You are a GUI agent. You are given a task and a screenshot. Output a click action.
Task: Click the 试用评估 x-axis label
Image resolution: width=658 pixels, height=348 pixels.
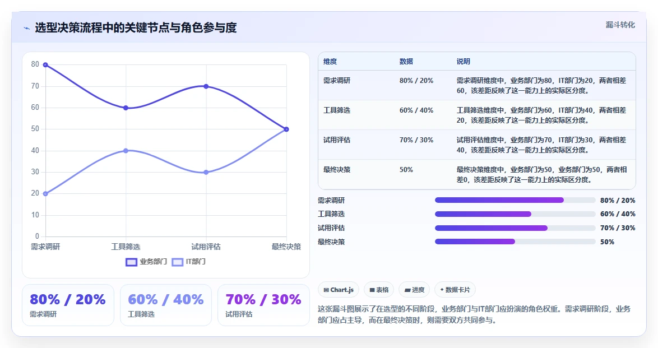tap(206, 247)
